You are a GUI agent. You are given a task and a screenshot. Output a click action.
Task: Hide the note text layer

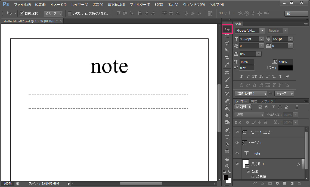tap(237, 153)
